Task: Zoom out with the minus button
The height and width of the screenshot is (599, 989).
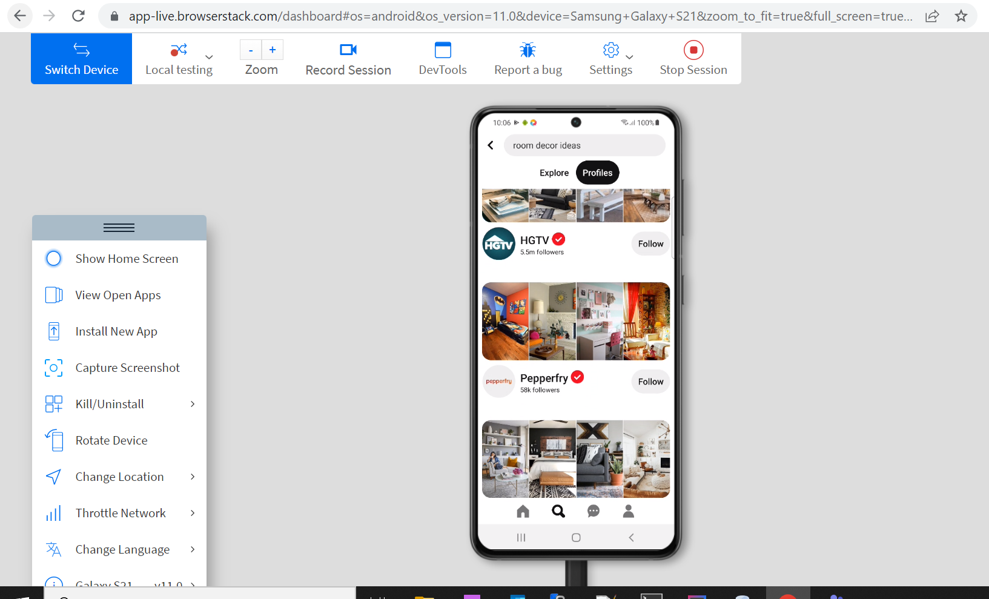Action: (x=251, y=50)
